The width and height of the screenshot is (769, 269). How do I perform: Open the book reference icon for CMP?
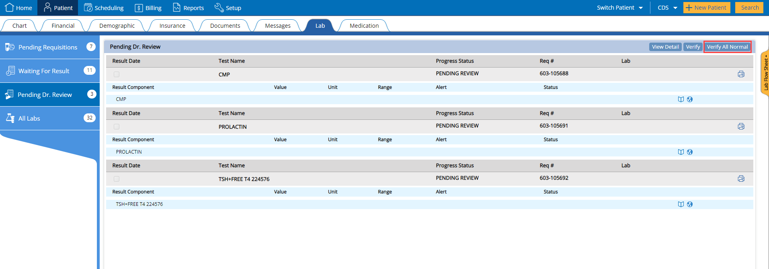681,99
